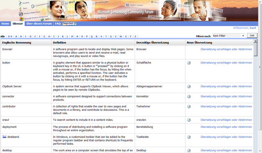
Task: Filter glossary by letter A
Action: (16, 37)
